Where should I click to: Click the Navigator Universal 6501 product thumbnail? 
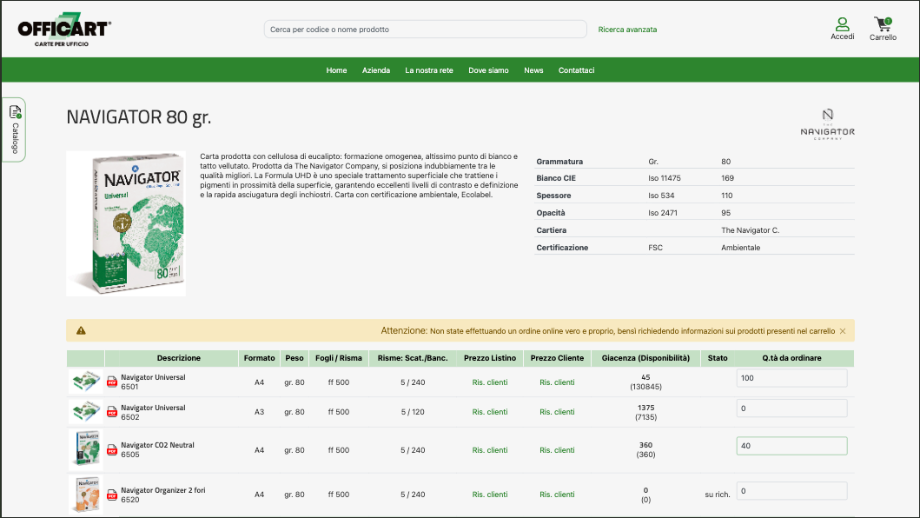tap(85, 382)
